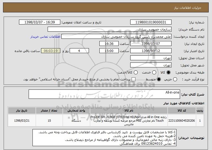
Task: Click the توضیحات خریدار label
Action: [x=191, y=138]
